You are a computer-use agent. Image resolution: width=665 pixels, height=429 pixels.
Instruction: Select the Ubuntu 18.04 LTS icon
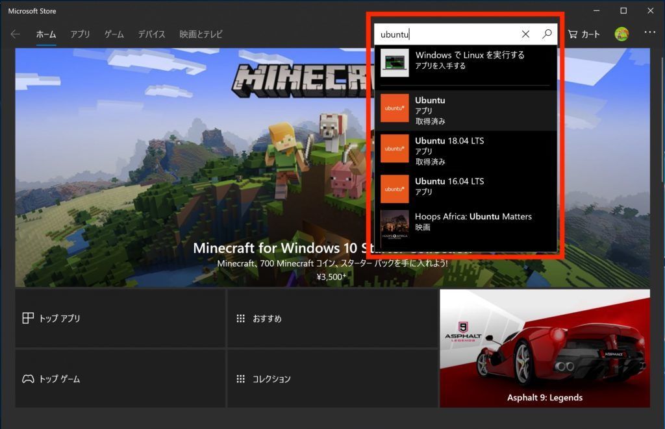394,149
